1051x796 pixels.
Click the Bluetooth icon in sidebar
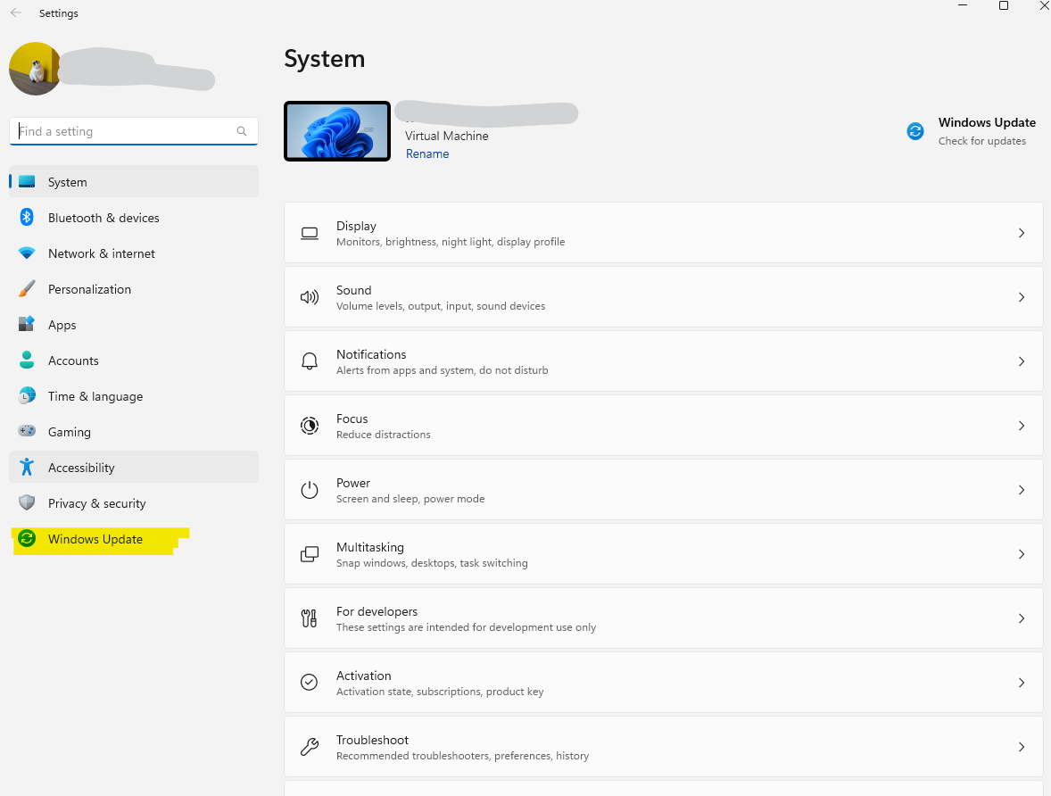(27, 217)
